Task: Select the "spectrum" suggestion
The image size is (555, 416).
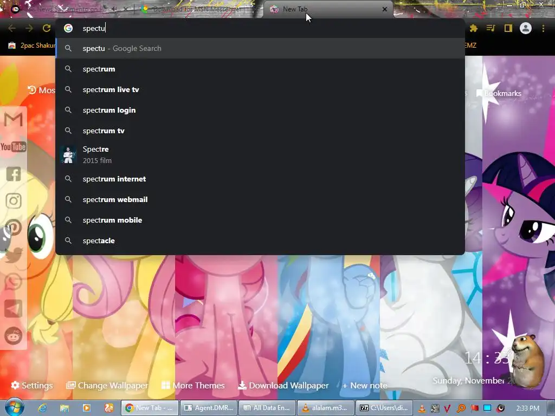Action: click(x=260, y=69)
